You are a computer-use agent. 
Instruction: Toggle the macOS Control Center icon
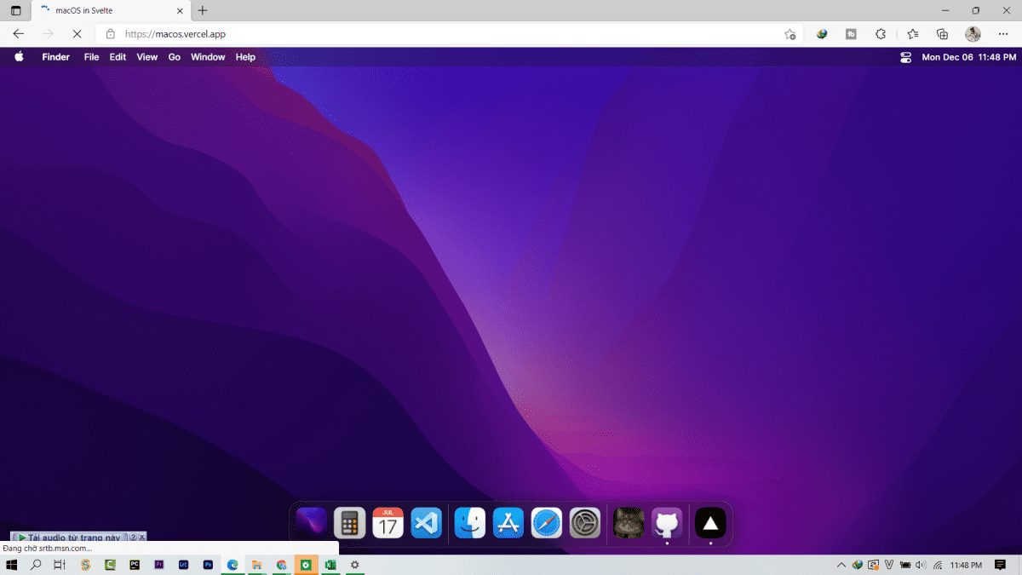pos(905,57)
